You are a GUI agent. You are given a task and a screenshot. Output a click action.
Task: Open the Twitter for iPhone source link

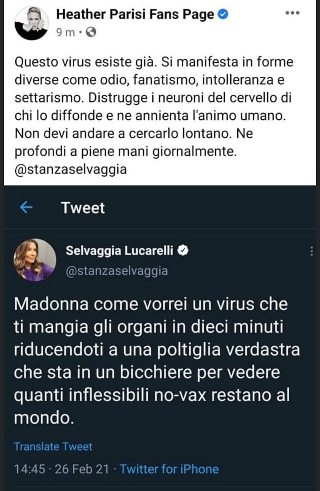(x=169, y=469)
